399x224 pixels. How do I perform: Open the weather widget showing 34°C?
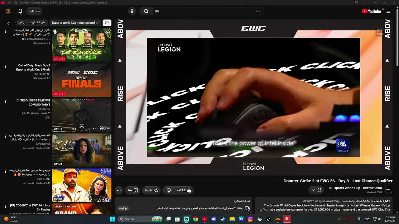[x=11, y=219]
